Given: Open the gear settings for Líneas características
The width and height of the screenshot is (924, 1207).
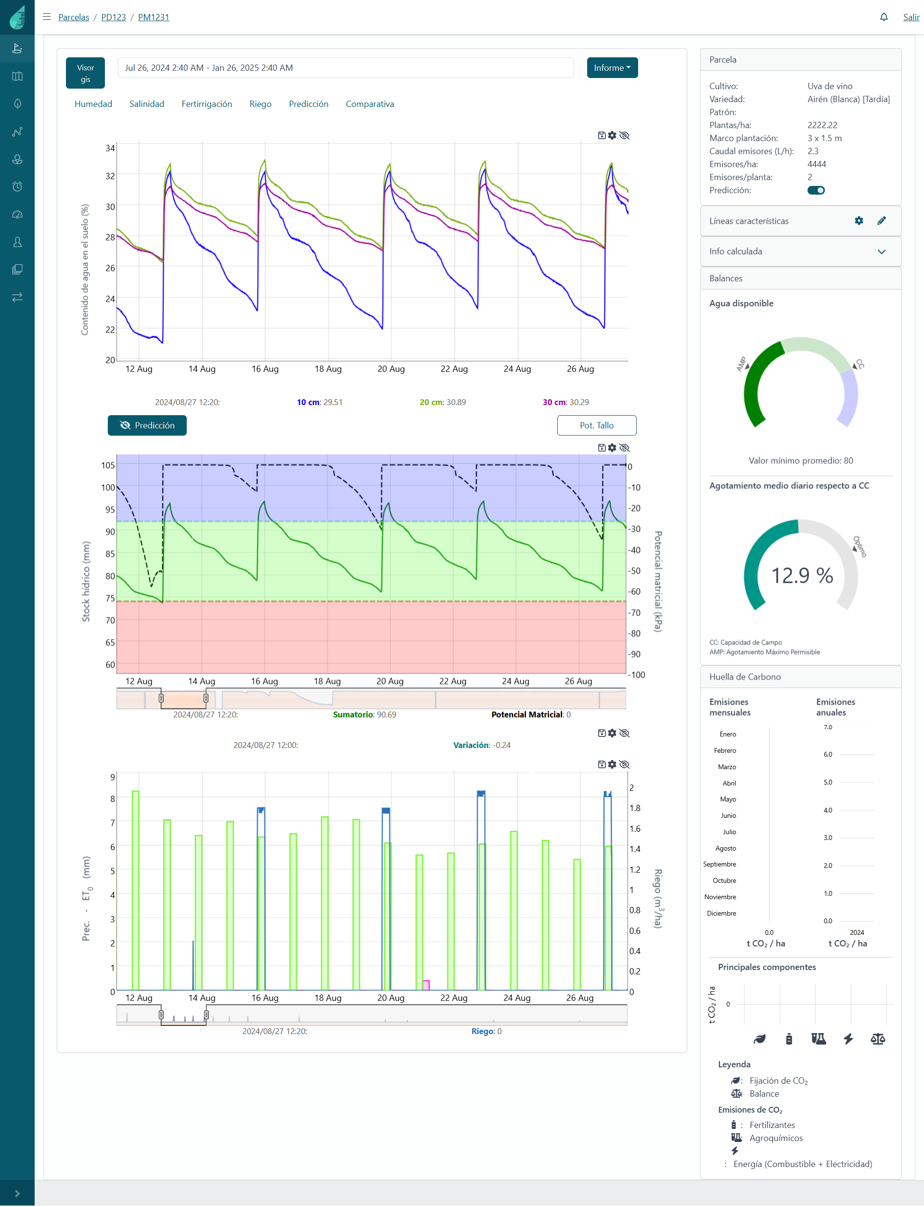Looking at the screenshot, I should [859, 221].
